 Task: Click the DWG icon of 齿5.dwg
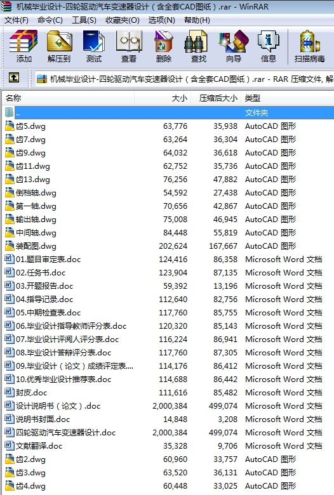tap(10, 126)
